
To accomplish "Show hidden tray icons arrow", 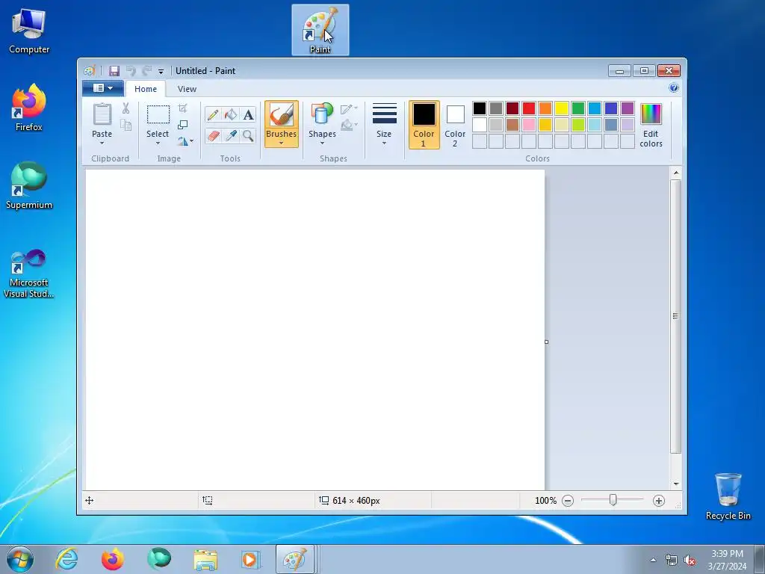I will (653, 560).
